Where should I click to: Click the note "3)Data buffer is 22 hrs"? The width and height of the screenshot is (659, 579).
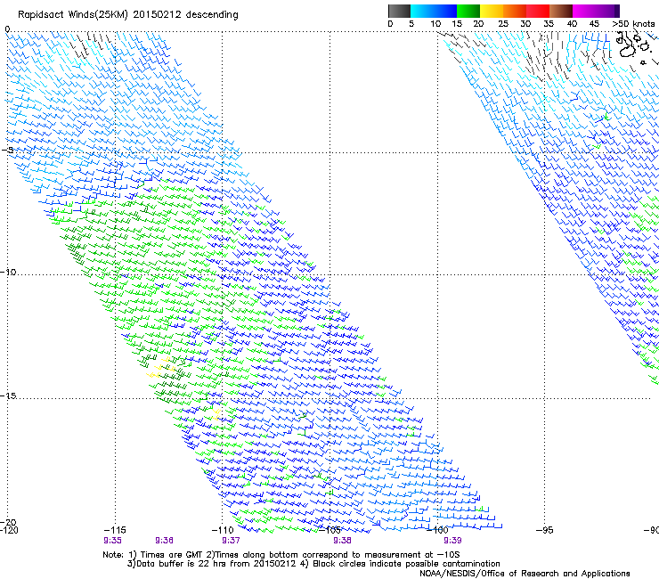point(313,564)
